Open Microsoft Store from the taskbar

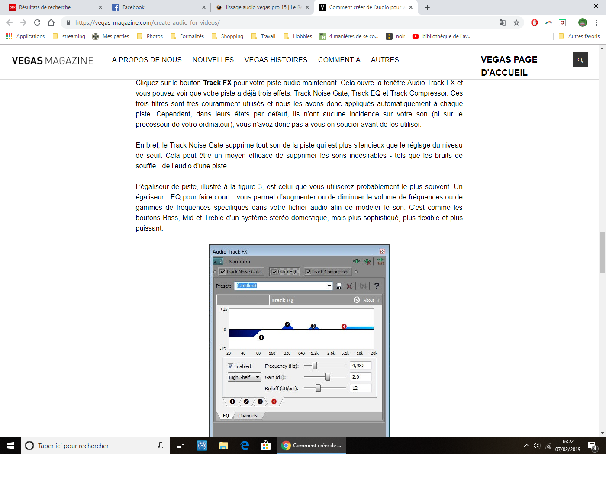[266, 446]
